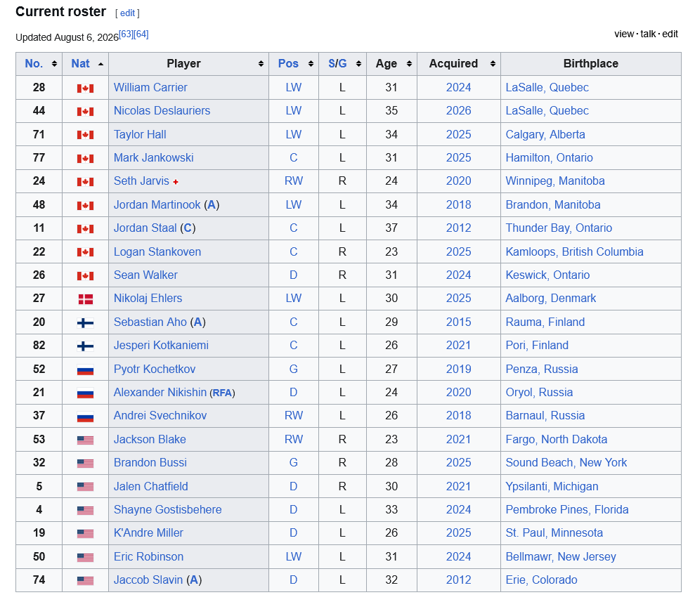This screenshot has width=688, height=602.
Task: Click the 2015 acquired year for Aho
Action: (x=458, y=322)
